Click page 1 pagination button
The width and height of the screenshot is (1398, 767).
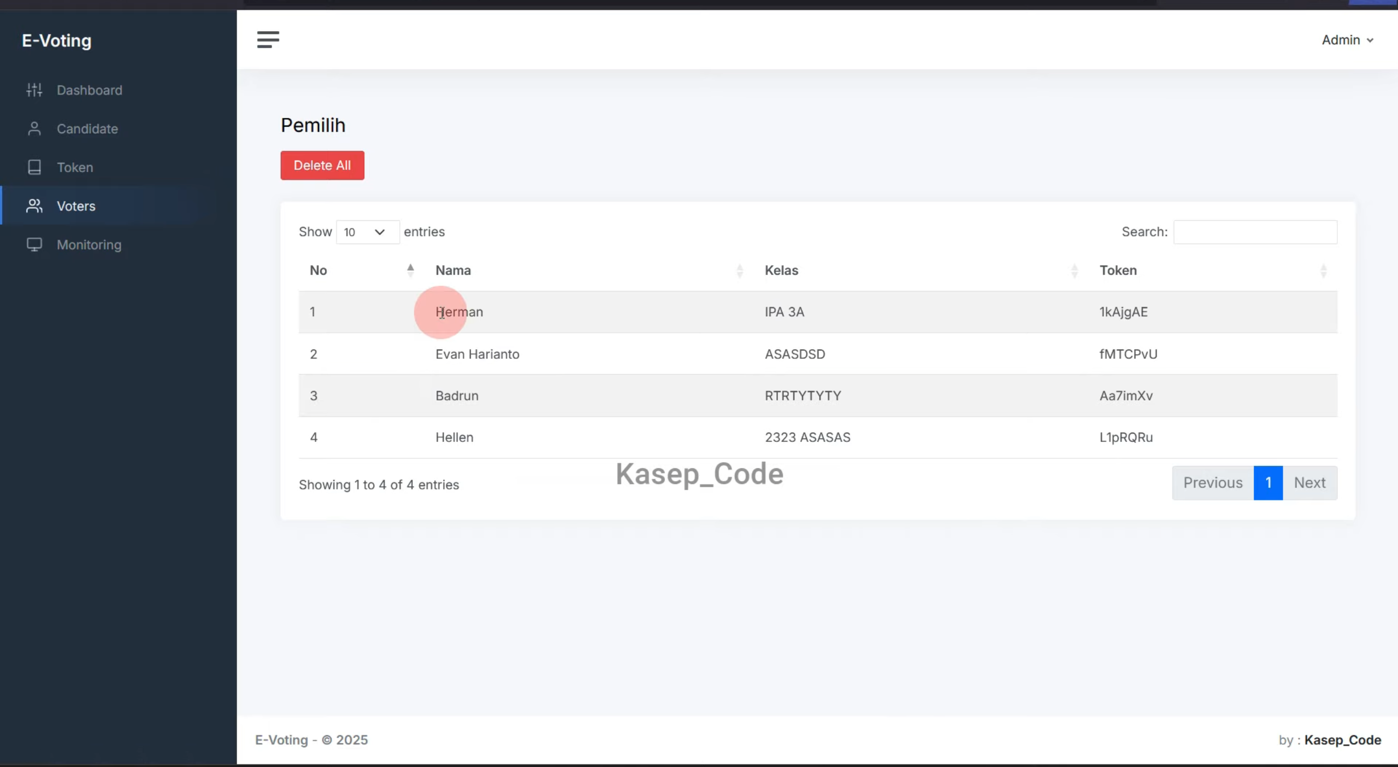(x=1268, y=483)
